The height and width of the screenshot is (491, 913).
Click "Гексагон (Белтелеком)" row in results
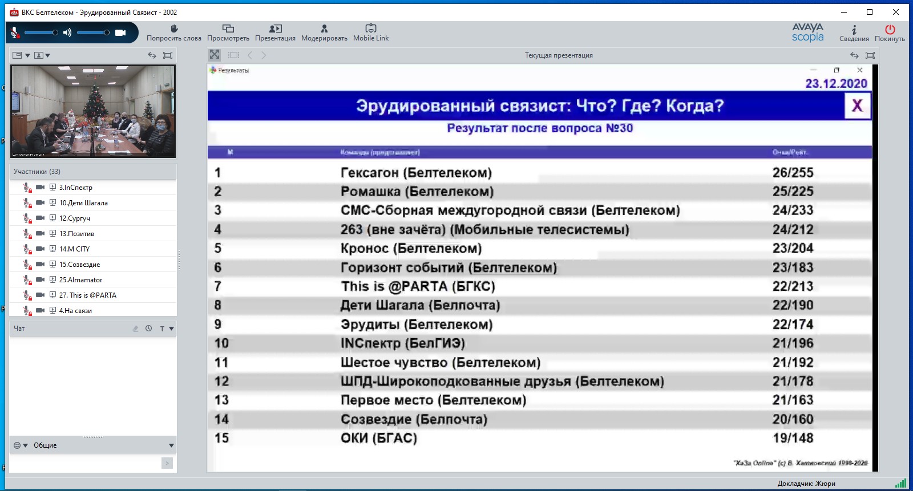(x=416, y=173)
